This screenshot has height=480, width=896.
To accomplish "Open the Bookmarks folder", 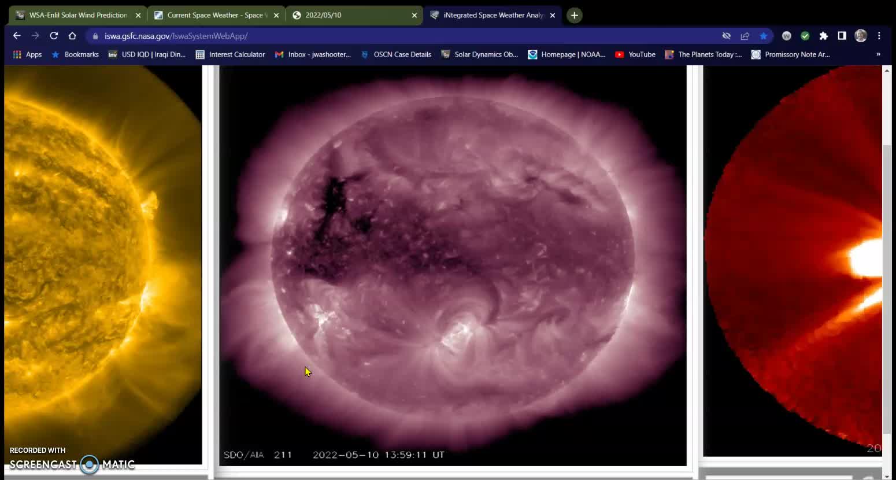I will [x=75, y=54].
